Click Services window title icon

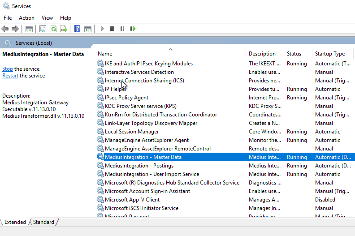6,6
